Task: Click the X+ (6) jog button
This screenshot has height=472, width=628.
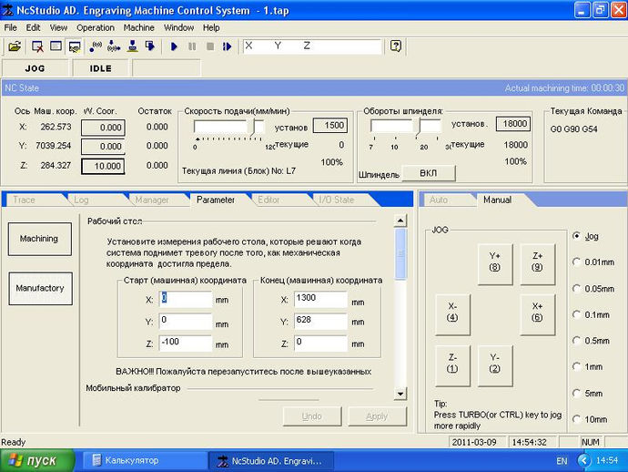Action: click(538, 314)
